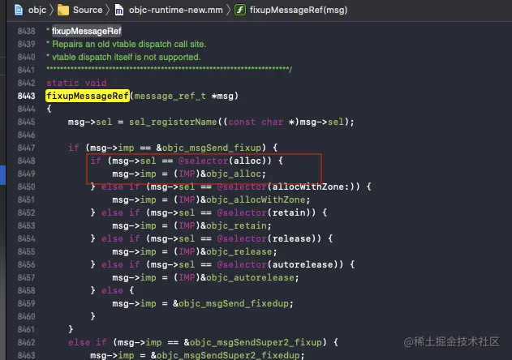Open the Source breadcrumb segment
512x360 pixels.
pos(88,10)
